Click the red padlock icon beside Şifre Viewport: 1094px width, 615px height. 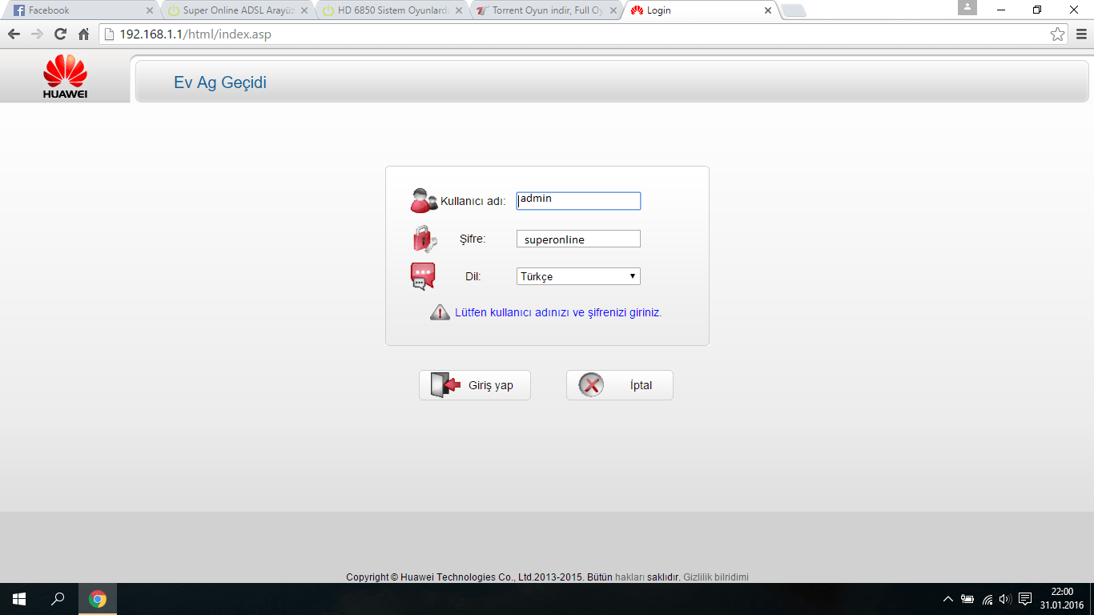pyautogui.click(x=424, y=239)
